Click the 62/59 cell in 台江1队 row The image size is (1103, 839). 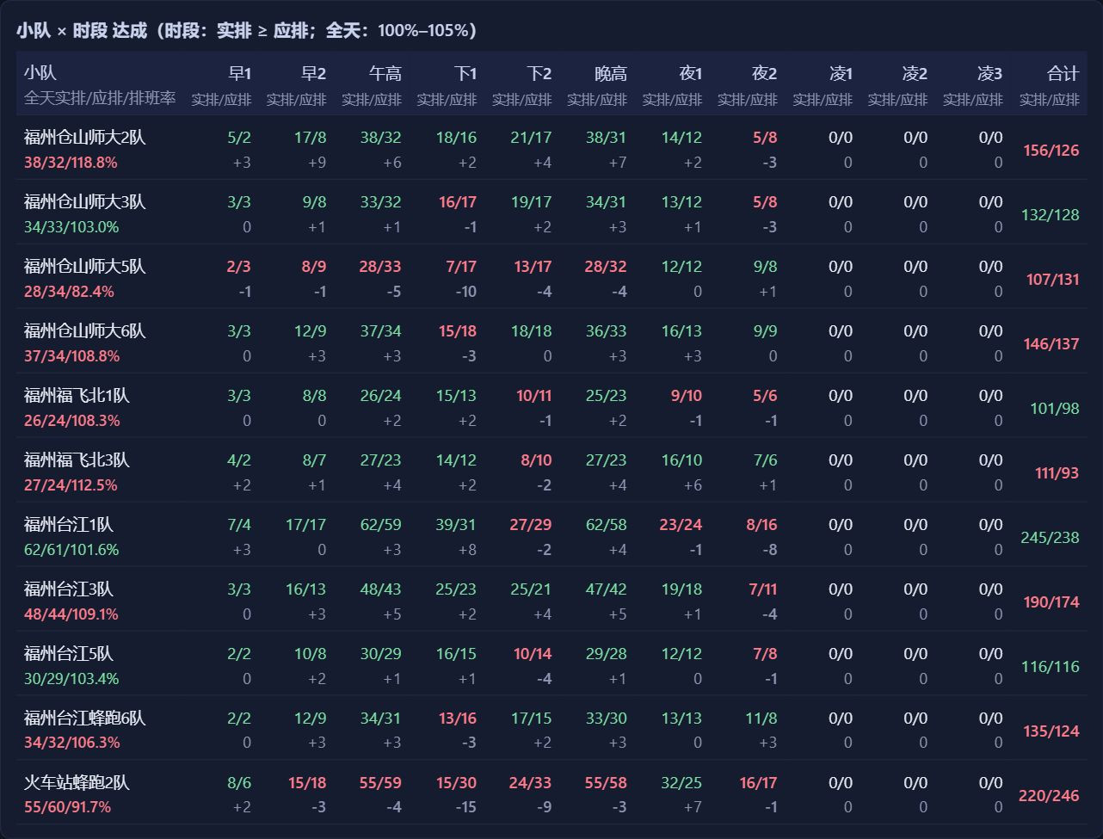(380, 524)
